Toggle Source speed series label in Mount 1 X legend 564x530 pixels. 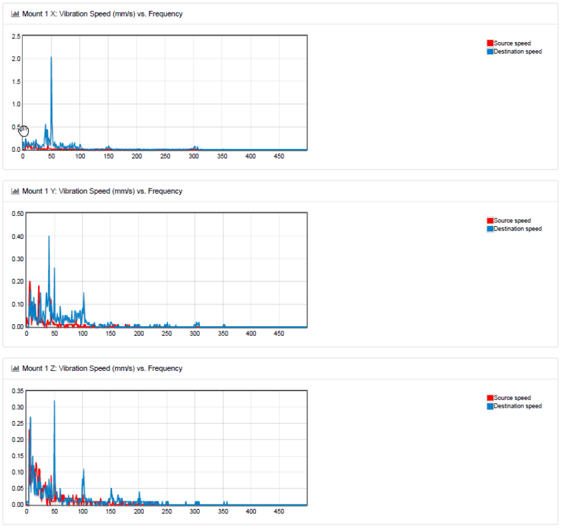tap(512, 43)
